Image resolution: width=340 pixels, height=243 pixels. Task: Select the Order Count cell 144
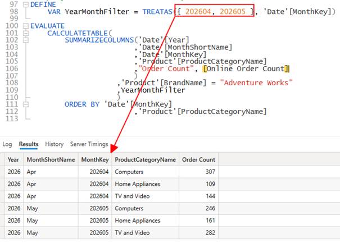click(198, 196)
